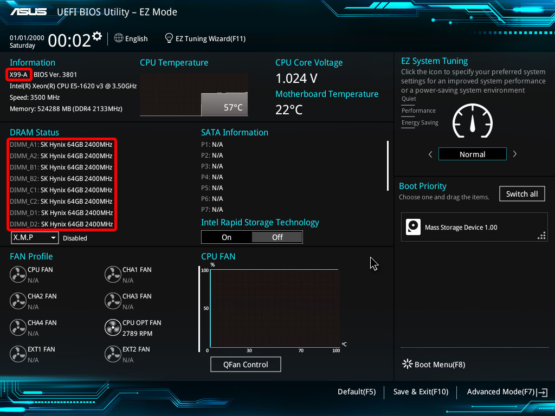555x416 pixels.
Task: Click the DIMM_A1 SK Hynix 64GB row
Action: pyautogui.click(x=61, y=144)
